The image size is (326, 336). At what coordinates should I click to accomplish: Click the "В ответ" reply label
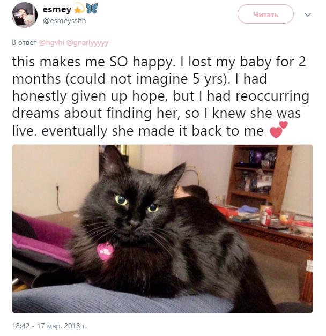(x=24, y=43)
